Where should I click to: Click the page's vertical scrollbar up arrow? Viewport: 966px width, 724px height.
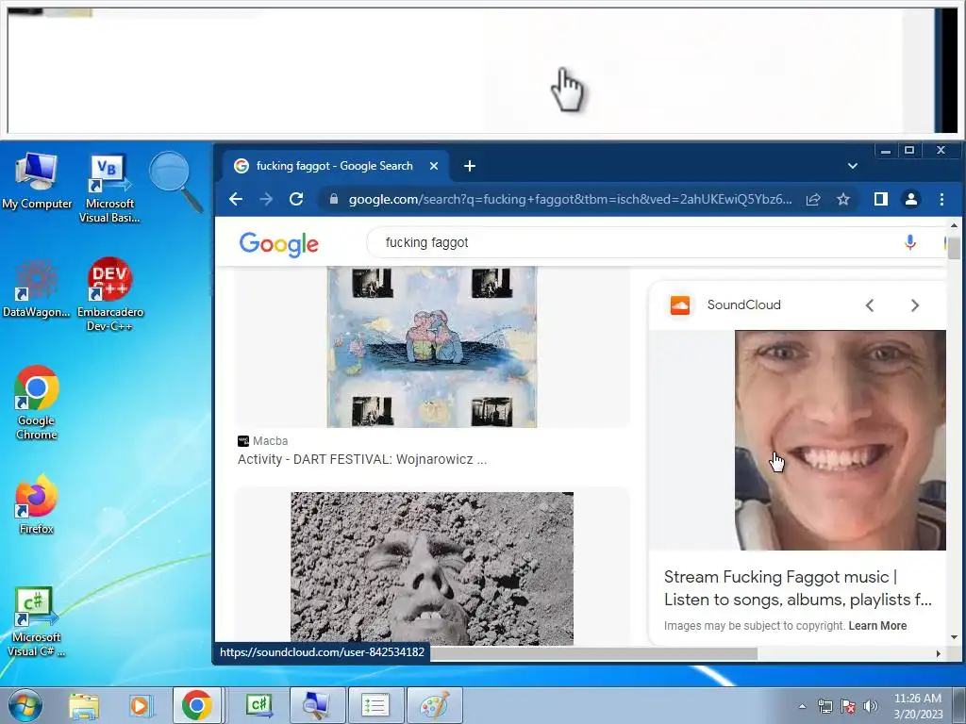pyautogui.click(x=954, y=226)
